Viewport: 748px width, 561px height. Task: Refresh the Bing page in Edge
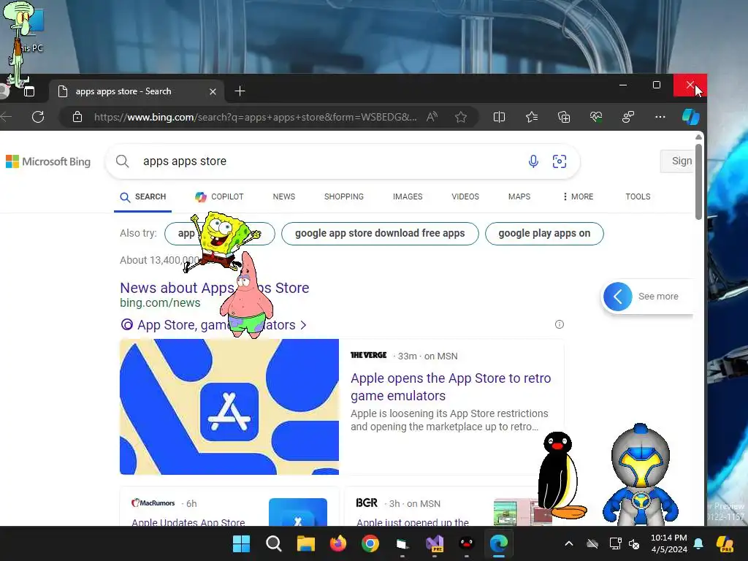tap(38, 117)
